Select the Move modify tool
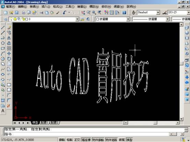 tap(9, 53)
